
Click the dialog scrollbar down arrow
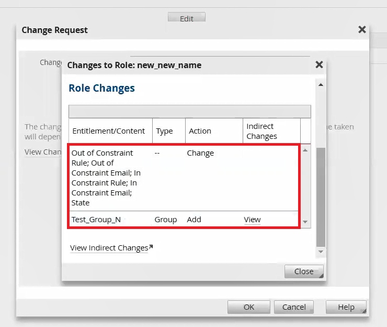(x=321, y=253)
